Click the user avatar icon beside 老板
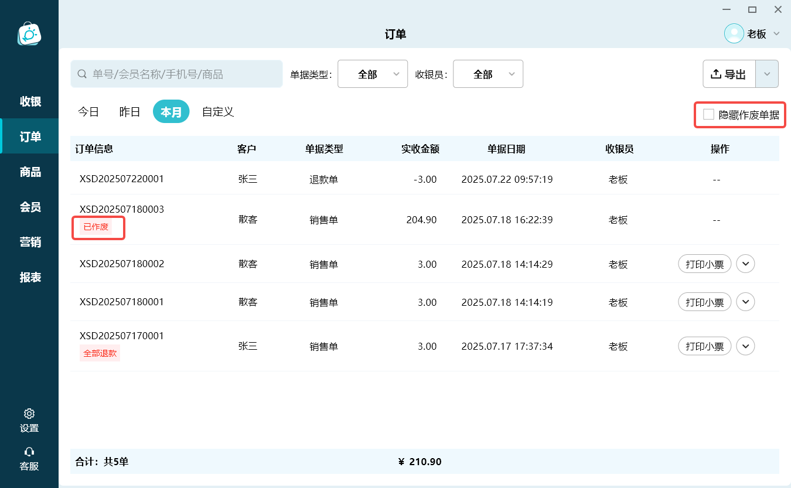 (734, 33)
